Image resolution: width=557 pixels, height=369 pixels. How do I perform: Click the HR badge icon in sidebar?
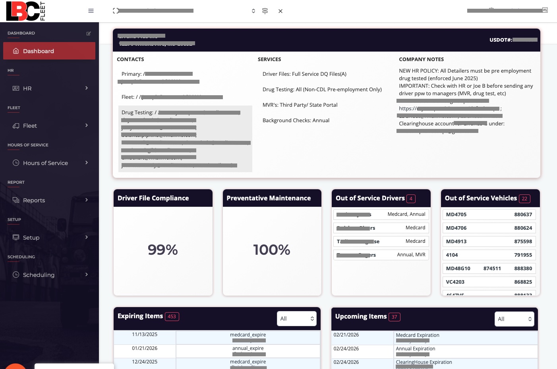pos(16,88)
